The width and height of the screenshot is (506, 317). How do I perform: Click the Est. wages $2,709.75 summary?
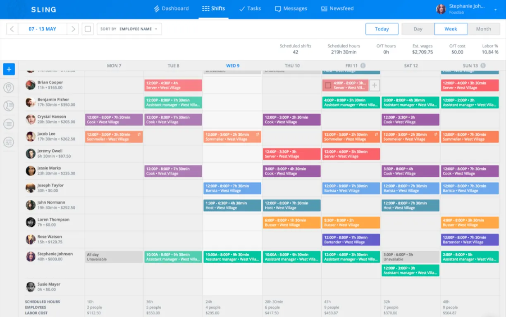(x=422, y=49)
